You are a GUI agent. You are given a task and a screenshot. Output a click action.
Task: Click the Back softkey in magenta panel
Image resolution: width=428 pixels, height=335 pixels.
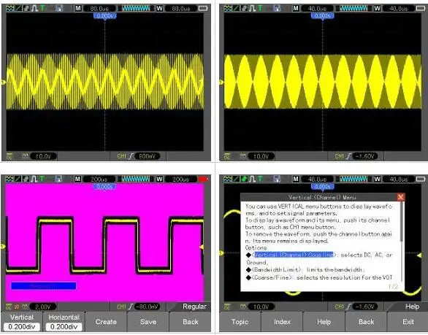click(x=190, y=322)
